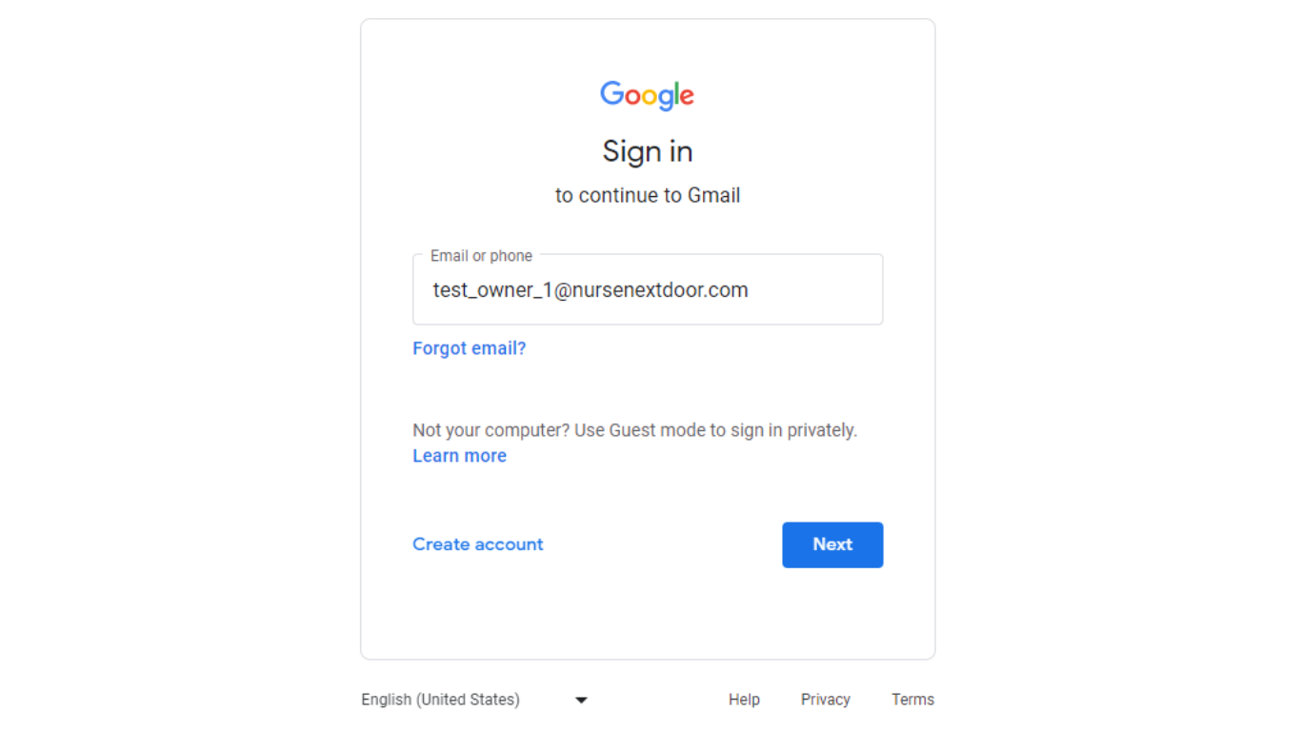Screen dimensions: 1301x731
Task: Follow the Learn more link about Guest mode
Action: (x=459, y=456)
